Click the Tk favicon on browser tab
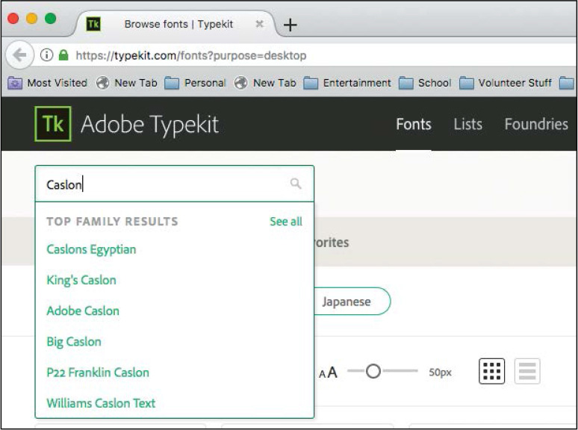This screenshot has width=578, height=430. pos(93,24)
